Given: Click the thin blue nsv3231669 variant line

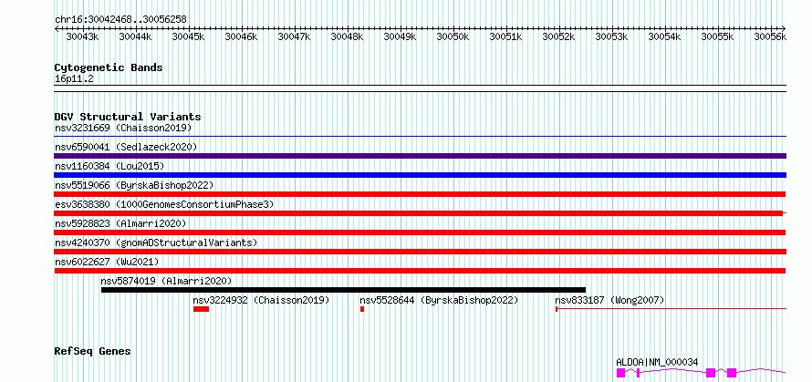Looking at the screenshot, I should (x=421, y=137).
